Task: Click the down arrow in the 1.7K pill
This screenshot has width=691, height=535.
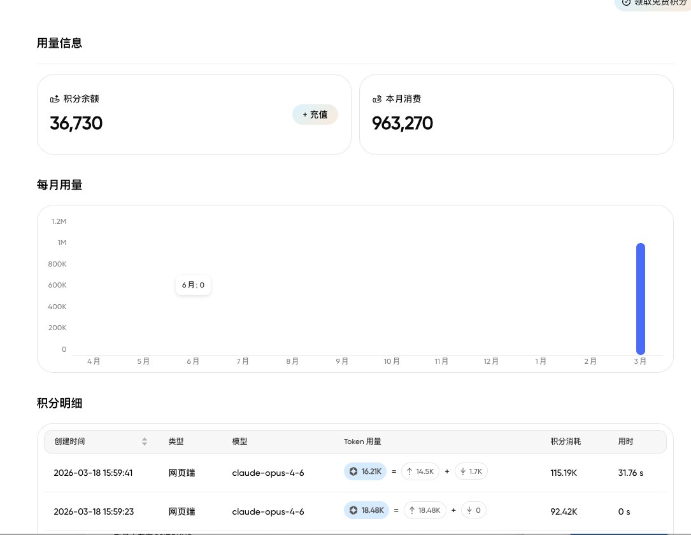Action: [x=463, y=471]
